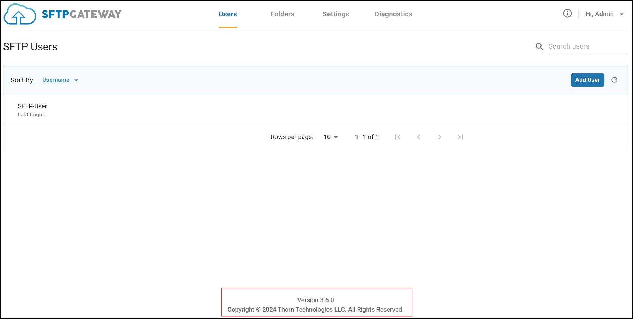Go to the next page of users

439,137
